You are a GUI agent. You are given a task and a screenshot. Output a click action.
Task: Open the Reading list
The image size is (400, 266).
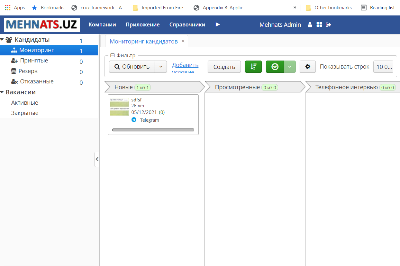(x=378, y=7)
